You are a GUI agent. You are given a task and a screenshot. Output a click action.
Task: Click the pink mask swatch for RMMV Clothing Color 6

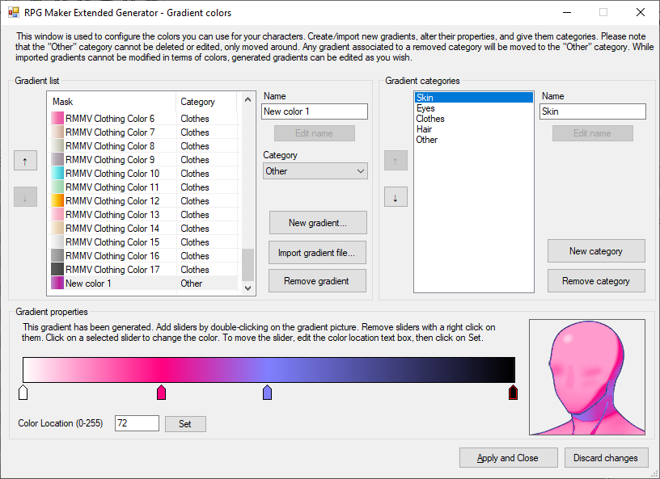[57, 117]
